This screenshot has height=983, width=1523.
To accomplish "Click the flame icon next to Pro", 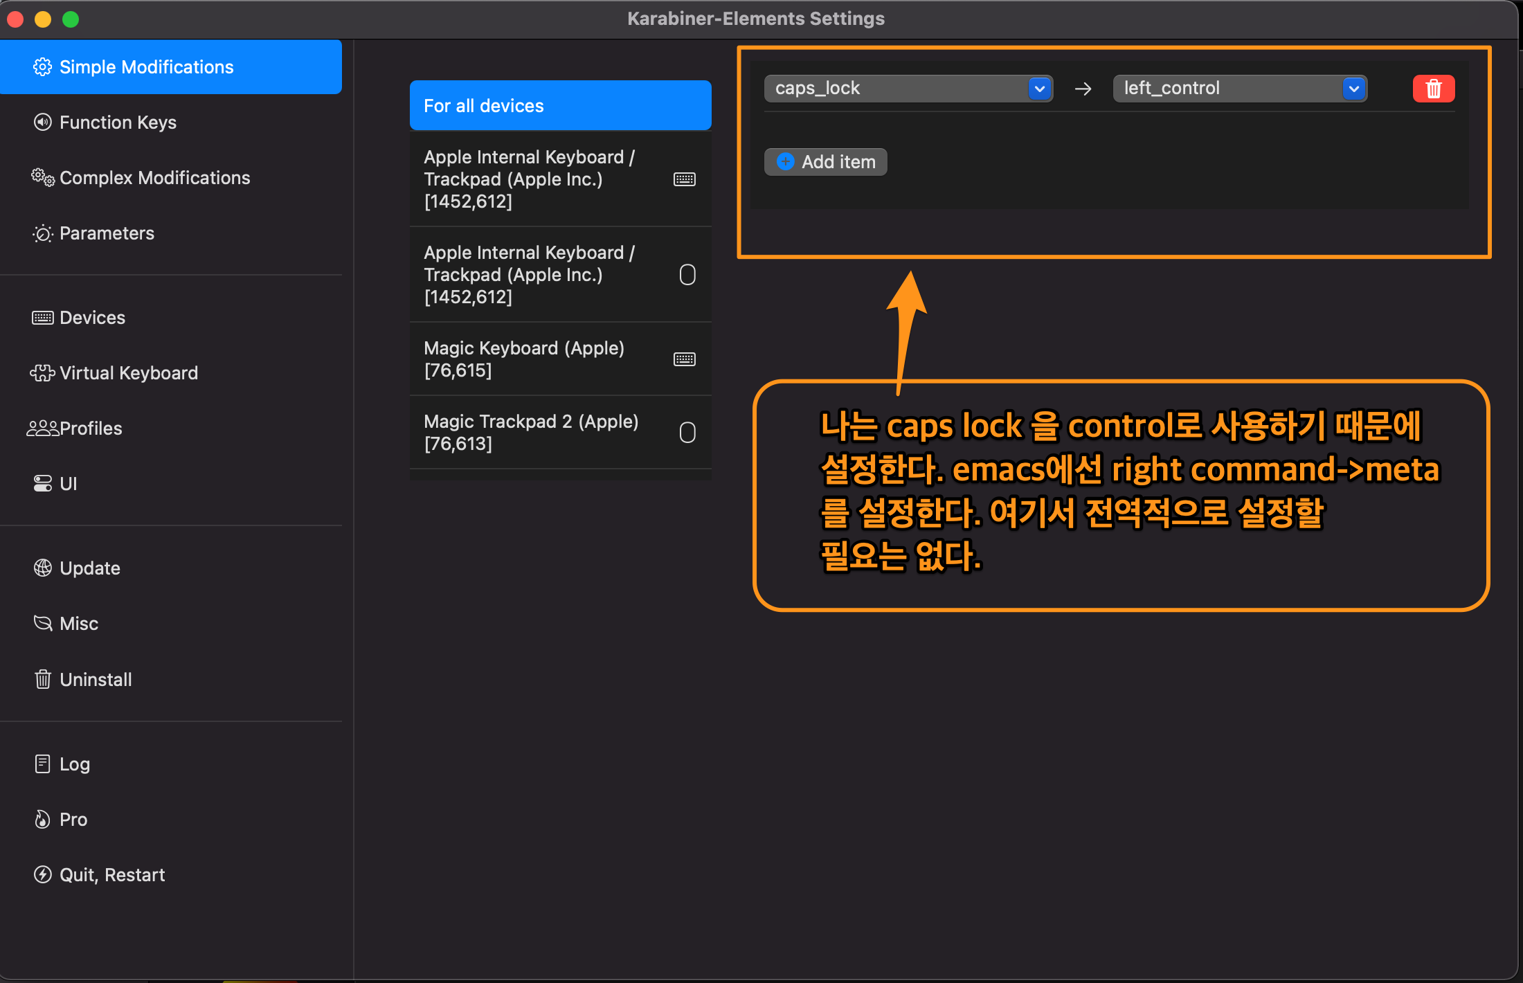I will coord(42,820).
